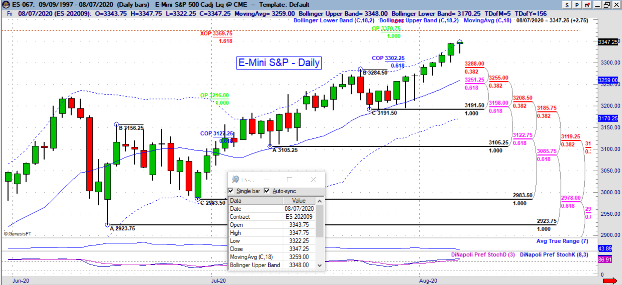
Task: Click the Avg True Range (7) indicator label
Action: click(562, 241)
